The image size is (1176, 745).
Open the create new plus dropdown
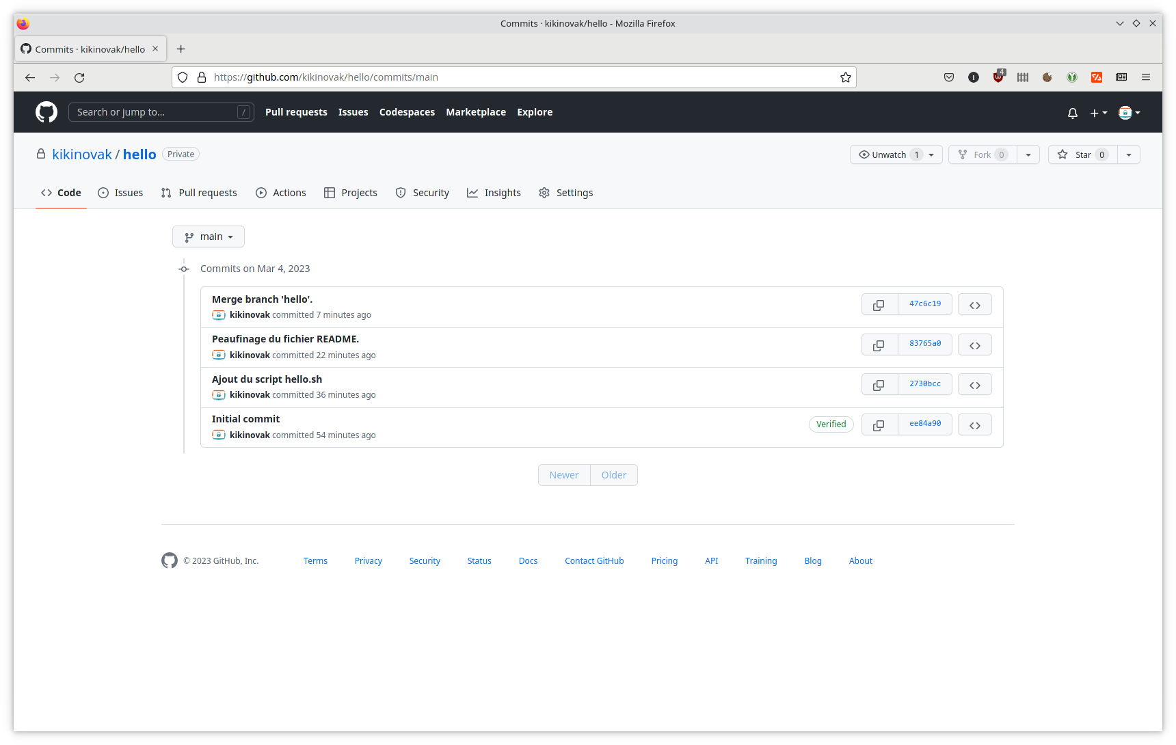click(x=1098, y=113)
